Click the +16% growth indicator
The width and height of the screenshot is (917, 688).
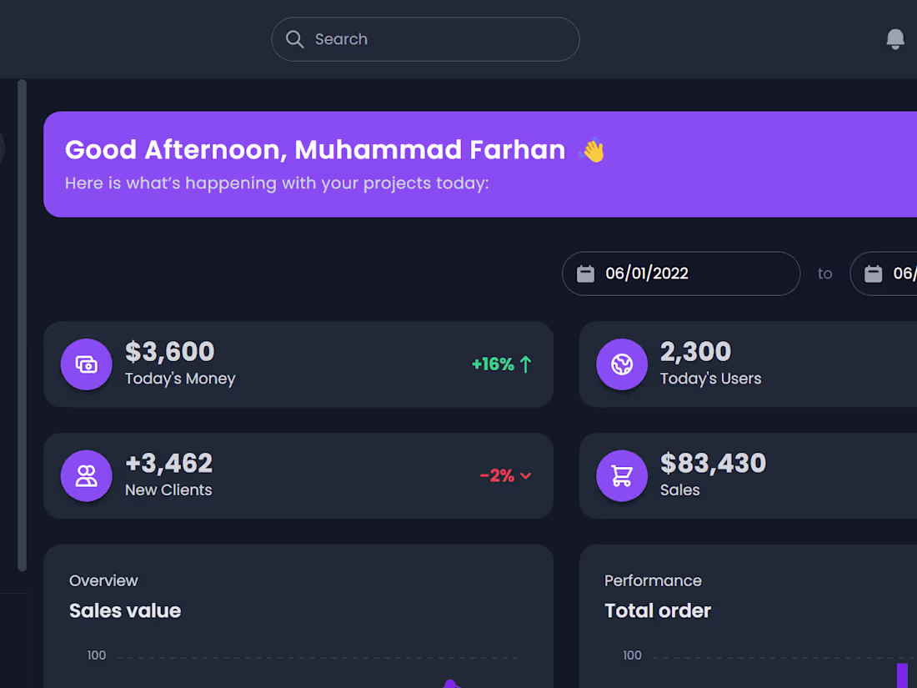tap(494, 364)
